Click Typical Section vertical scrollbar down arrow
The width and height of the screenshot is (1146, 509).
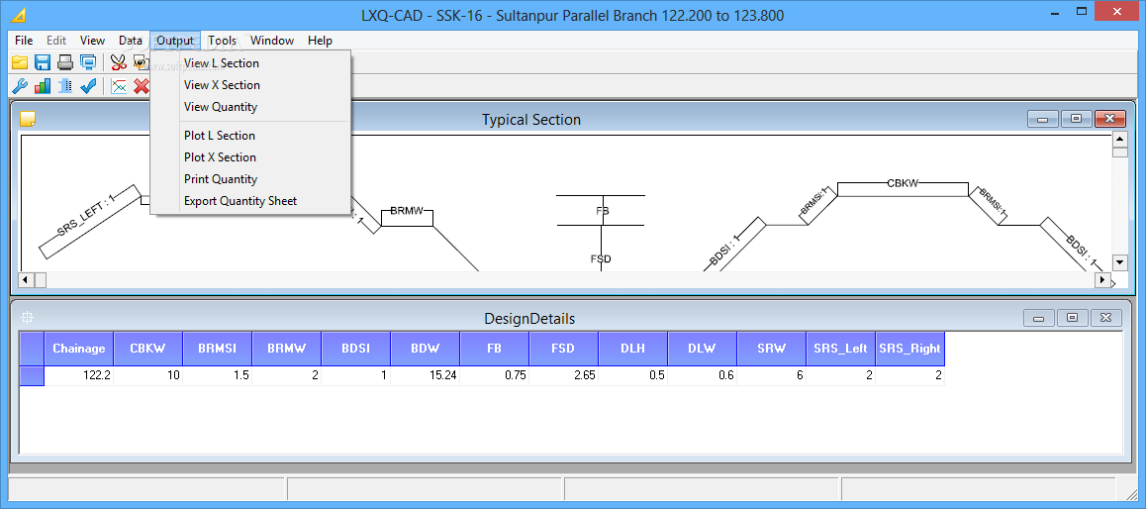tap(1119, 261)
